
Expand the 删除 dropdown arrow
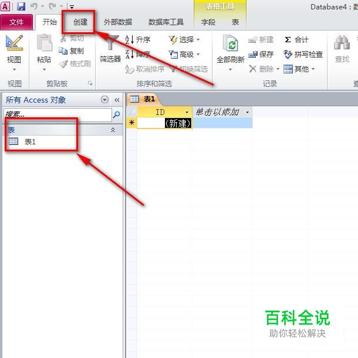[278, 69]
